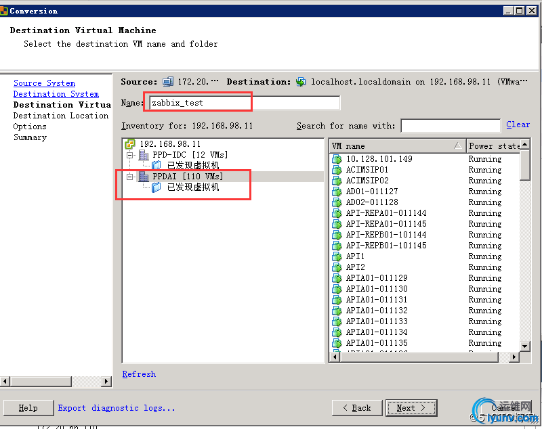Screen dimensions: 542x429
Task: Click the Help button
Action: (28, 408)
